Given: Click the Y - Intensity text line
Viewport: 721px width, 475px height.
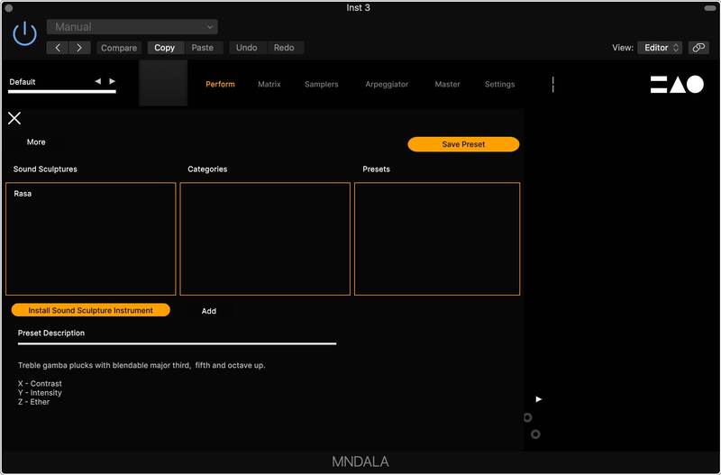Looking at the screenshot, I should pyautogui.click(x=40, y=393).
